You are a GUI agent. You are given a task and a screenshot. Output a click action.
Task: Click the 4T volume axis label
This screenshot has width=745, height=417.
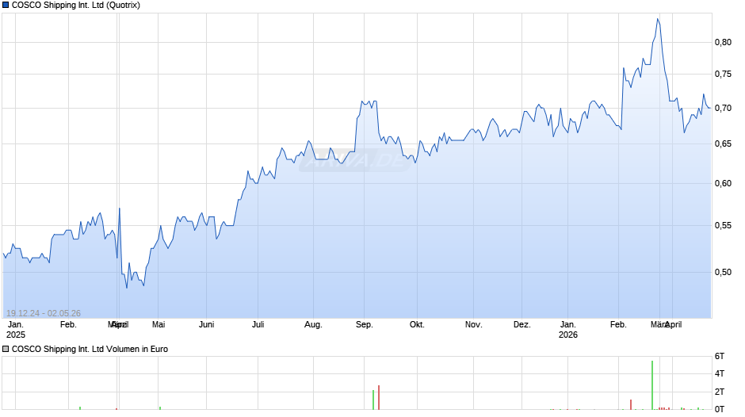[x=720, y=373]
